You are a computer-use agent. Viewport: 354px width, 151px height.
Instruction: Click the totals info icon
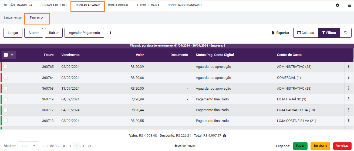click(225, 136)
